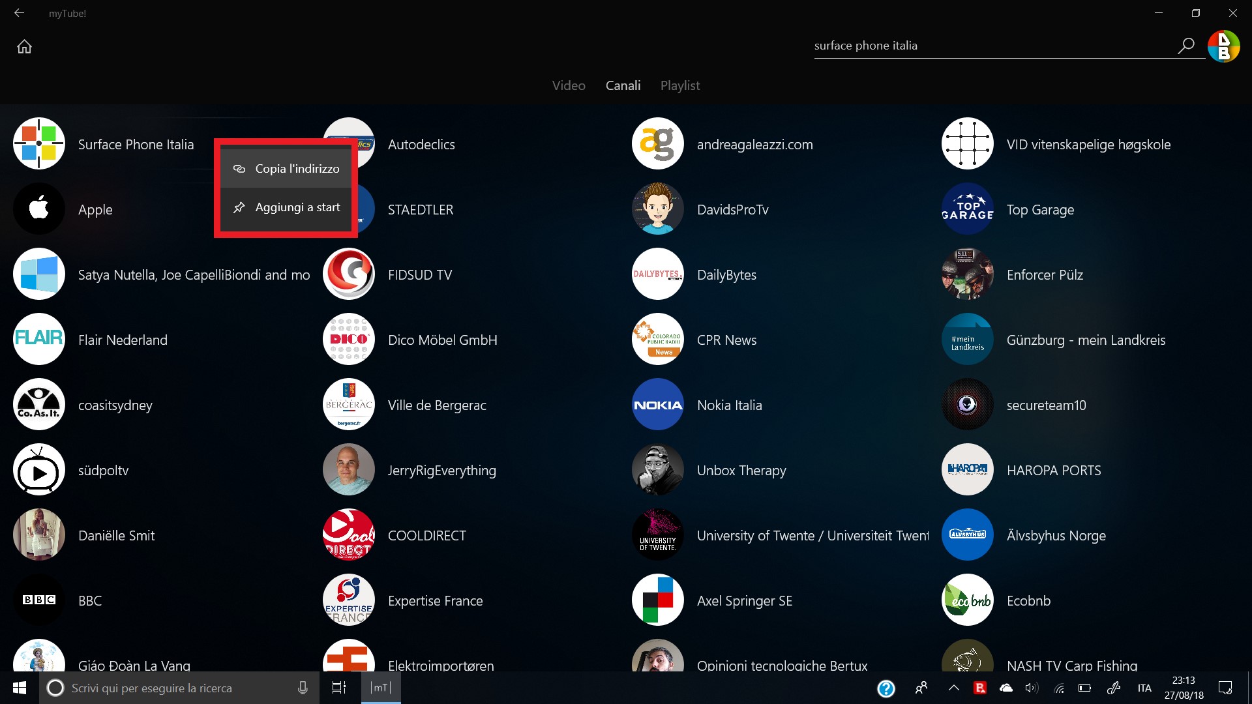This screenshot has height=704, width=1252.
Task: Open the Expertise France channel icon
Action: (x=349, y=600)
